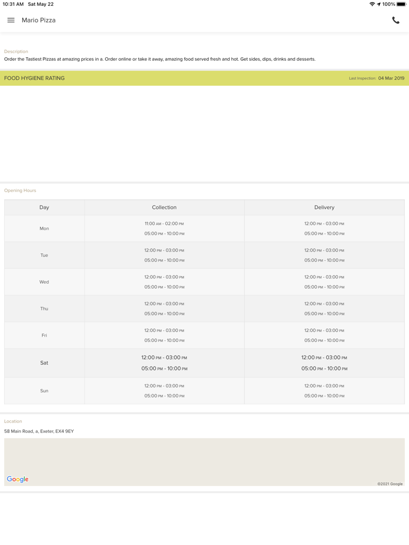Image resolution: width=409 pixels, height=545 pixels.
Task: Tap the ©2021 Google map attribution
Action: pyautogui.click(x=390, y=484)
